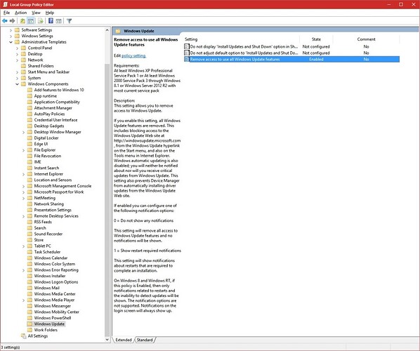Expand the Remote Desktop Services node
The width and height of the screenshot is (420, 351).
(23, 216)
